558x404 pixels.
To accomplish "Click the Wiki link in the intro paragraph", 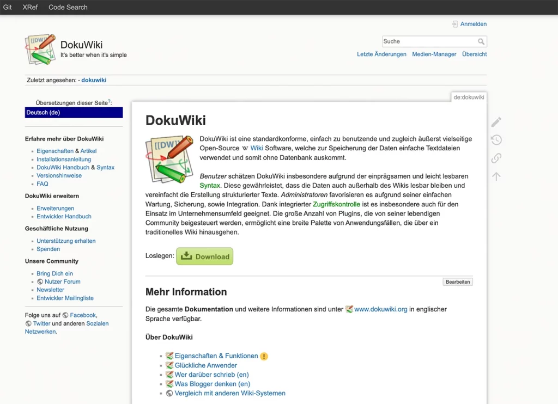I will 257,148.
